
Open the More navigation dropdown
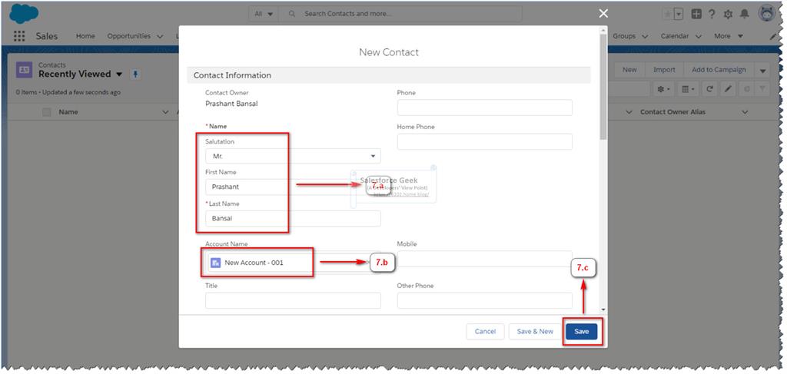729,36
